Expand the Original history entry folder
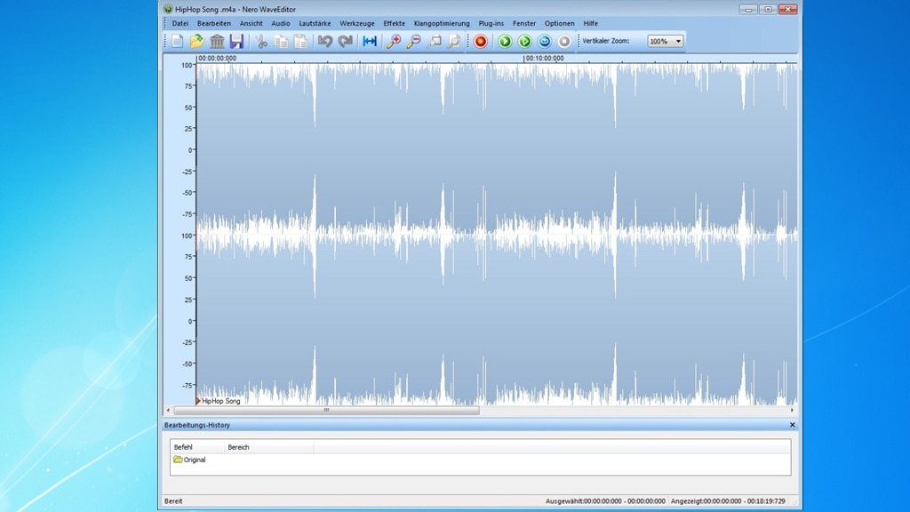 177,460
